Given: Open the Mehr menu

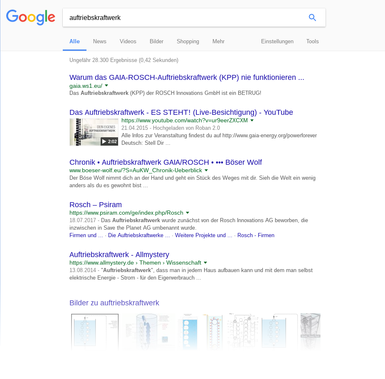Looking at the screenshot, I should pos(218,41).
